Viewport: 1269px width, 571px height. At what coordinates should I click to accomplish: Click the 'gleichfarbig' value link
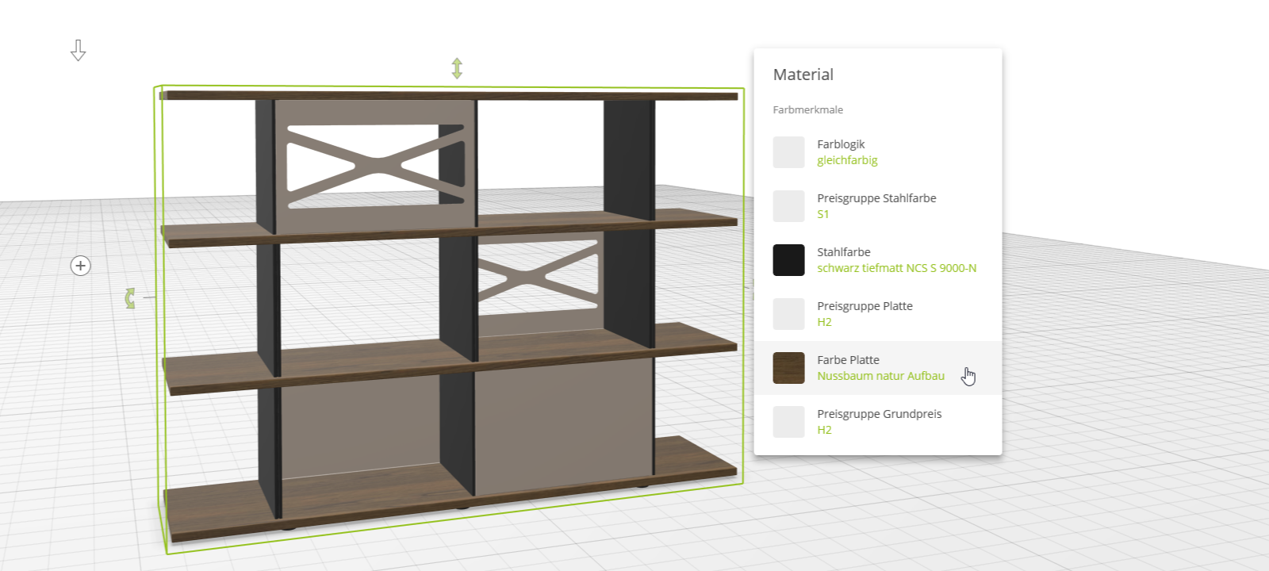click(x=847, y=160)
